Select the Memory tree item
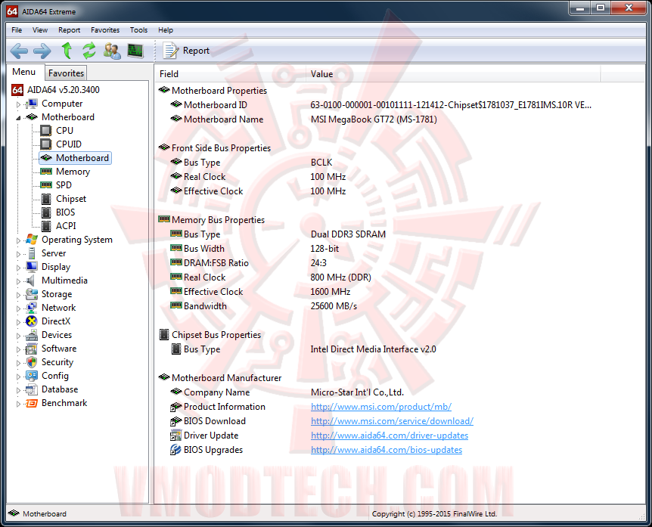 click(73, 172)
